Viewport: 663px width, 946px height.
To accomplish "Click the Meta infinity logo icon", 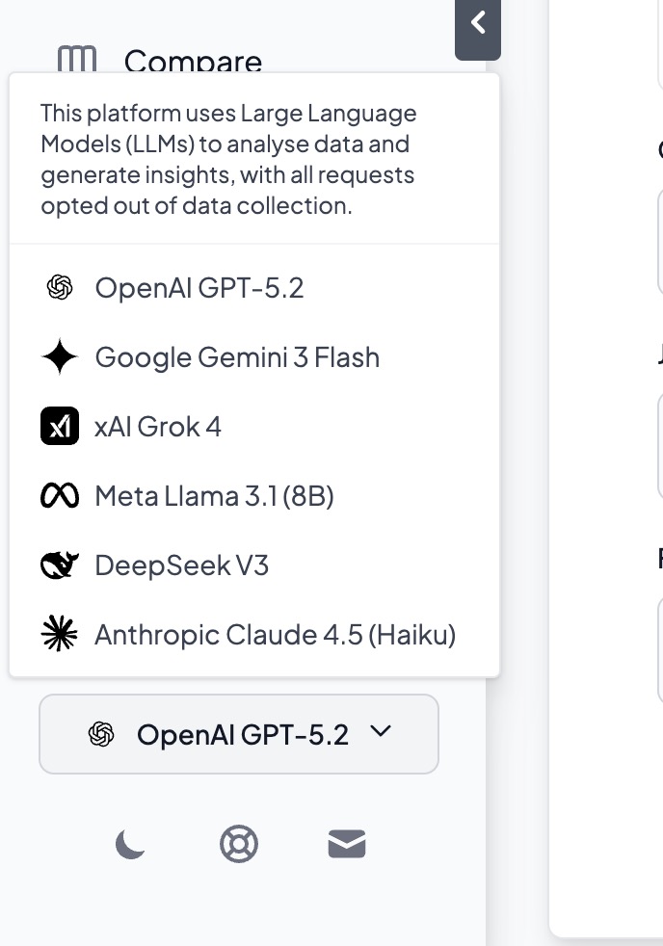I will tap(60, 496).
